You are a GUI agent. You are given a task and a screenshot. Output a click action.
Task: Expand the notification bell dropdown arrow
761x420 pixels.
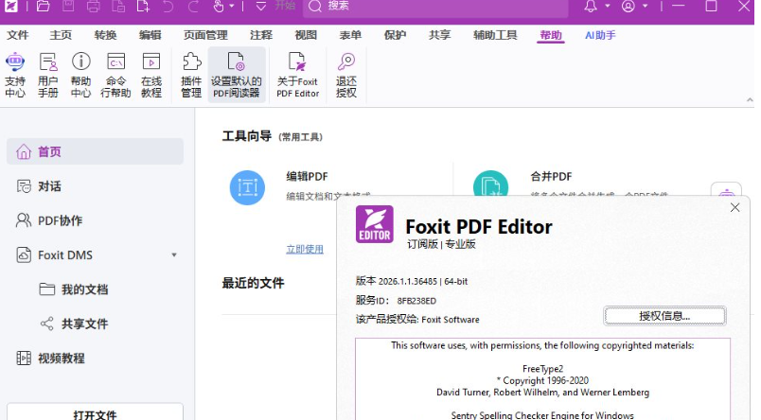[607, 7]
